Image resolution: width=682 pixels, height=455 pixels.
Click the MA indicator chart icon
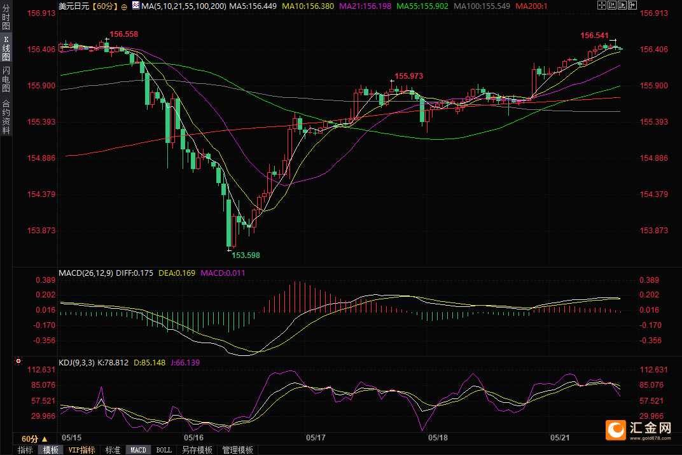click(135, 6)
